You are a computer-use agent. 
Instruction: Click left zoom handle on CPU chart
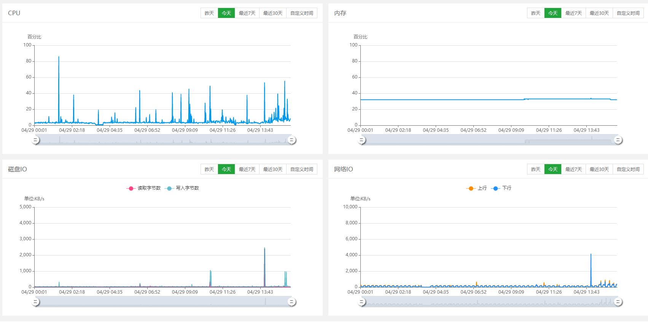(35, 140)
